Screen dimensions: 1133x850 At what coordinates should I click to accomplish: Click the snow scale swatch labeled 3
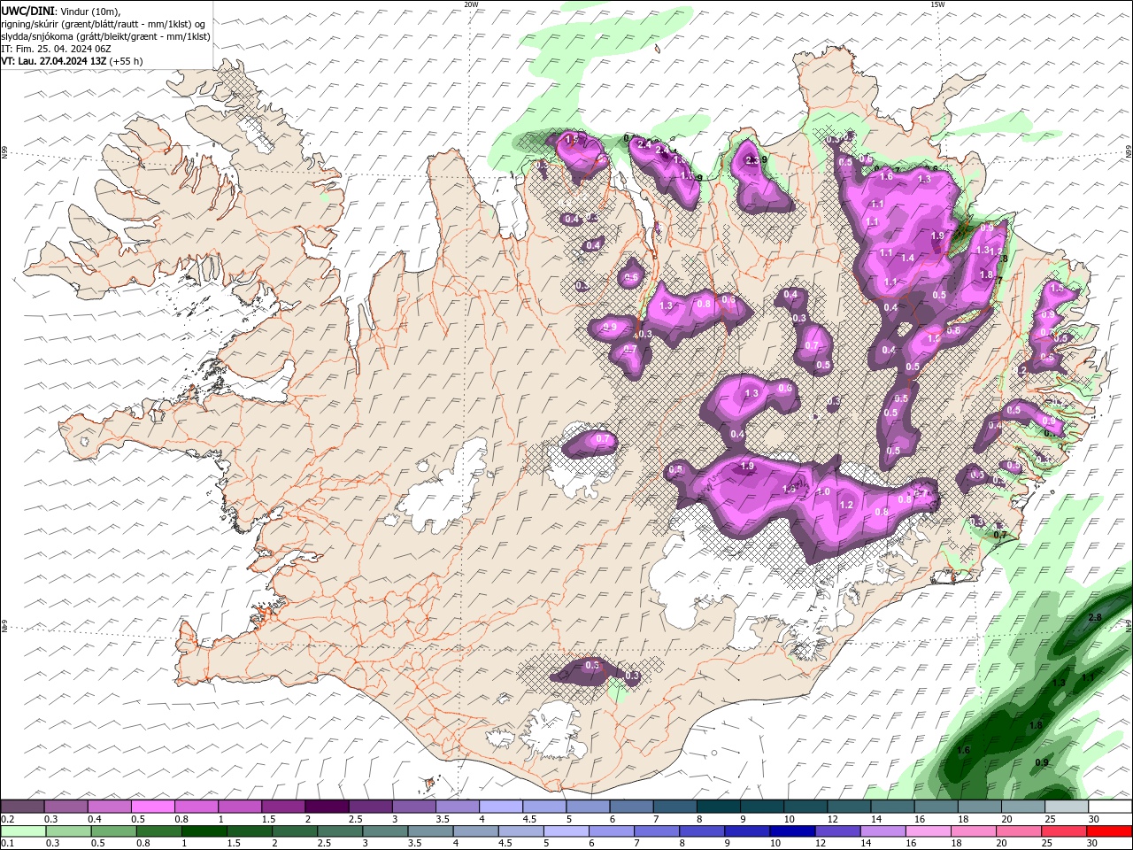click(x=414, y=807)
